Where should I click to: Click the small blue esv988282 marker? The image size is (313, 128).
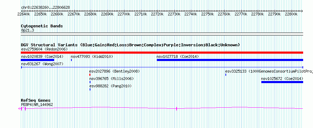click(x=90, y=89)
